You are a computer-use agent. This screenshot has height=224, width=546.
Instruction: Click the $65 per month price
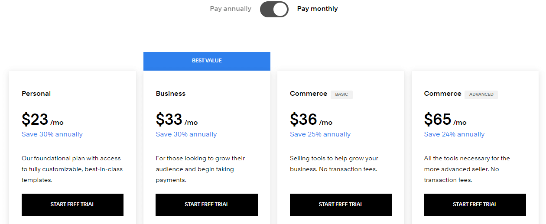[445, 119]
